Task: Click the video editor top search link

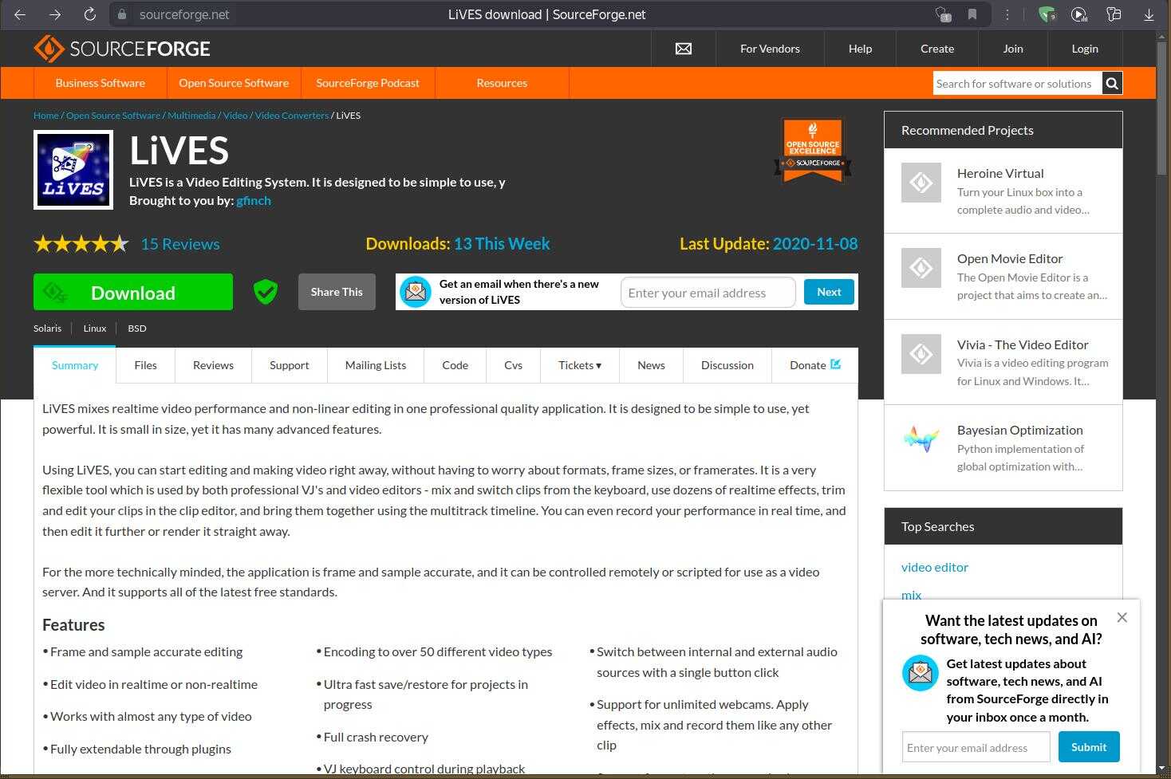Action: click(x=935, y=567)
